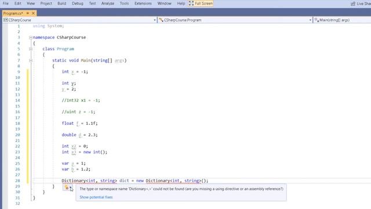
Task: Close the Program.cs tab
Action: pyautogui.click(x=34, y=13)
